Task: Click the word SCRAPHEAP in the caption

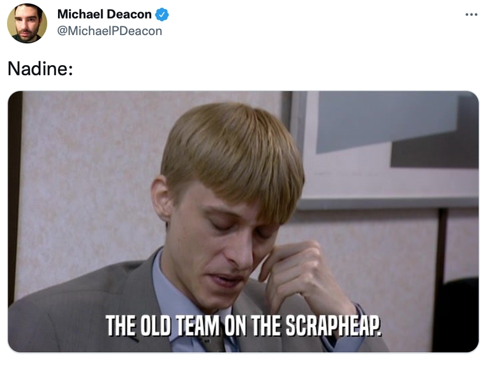Action: (334, 325)
